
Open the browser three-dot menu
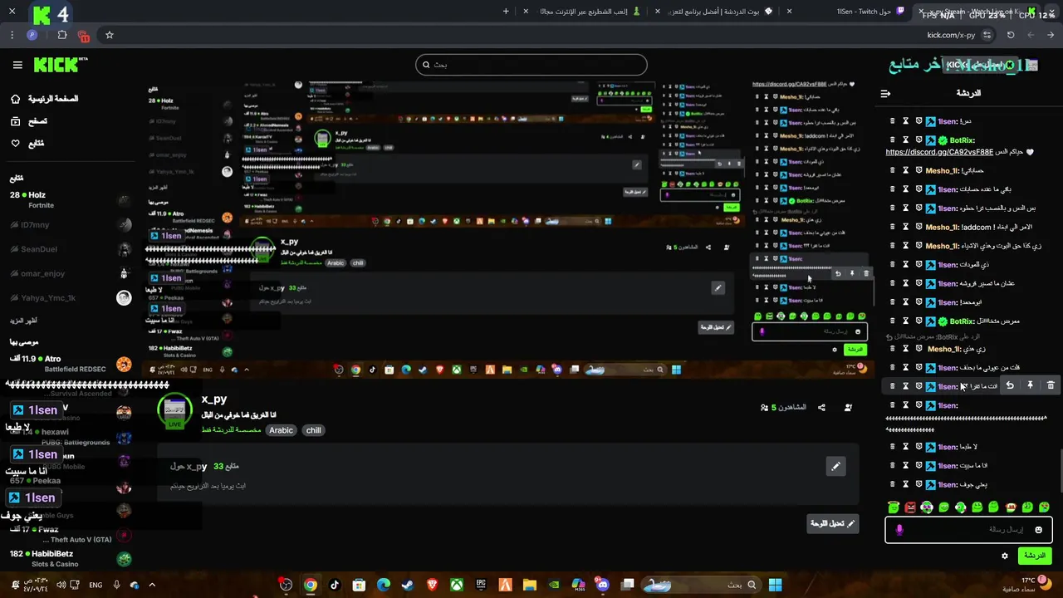point(12,35)
